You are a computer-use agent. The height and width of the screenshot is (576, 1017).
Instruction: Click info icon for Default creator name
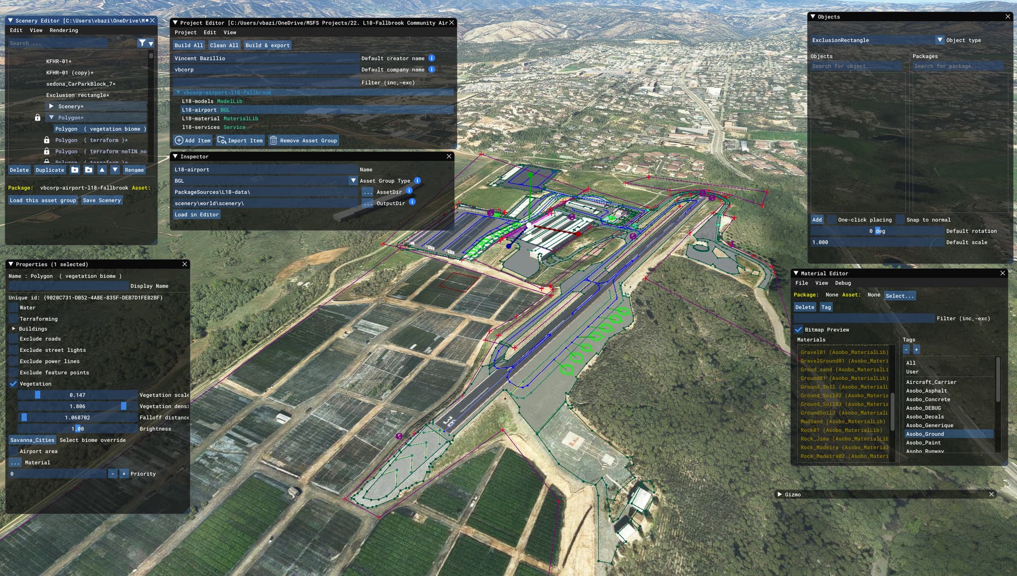tap(432, 58)
